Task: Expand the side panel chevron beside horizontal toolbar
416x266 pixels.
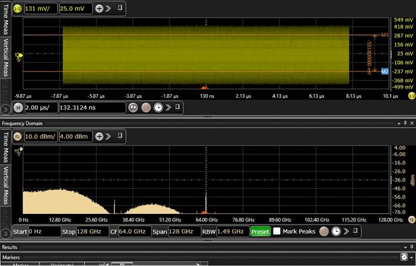Action: coord(5,109)
